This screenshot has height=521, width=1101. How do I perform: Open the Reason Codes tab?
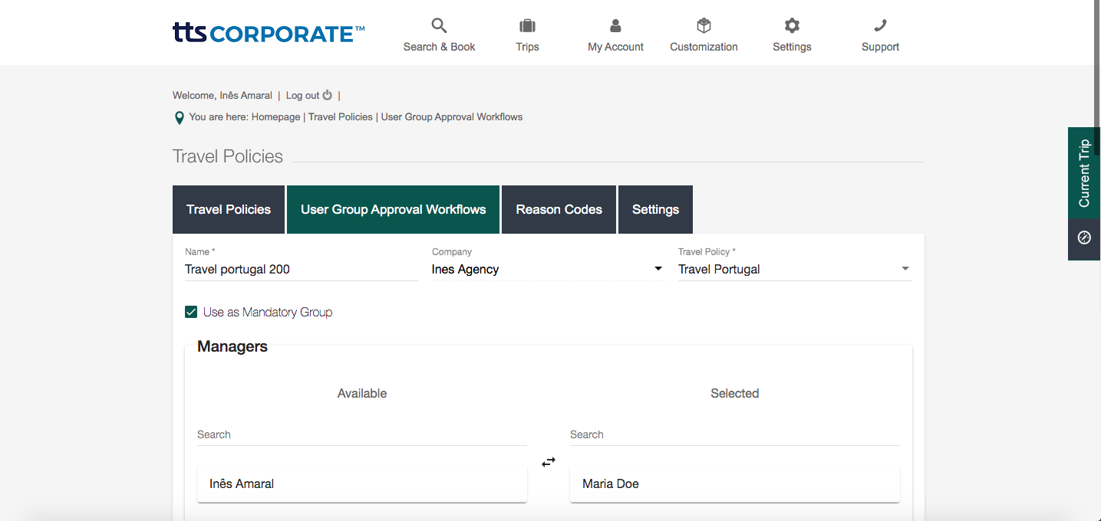(x=559, y=209)
